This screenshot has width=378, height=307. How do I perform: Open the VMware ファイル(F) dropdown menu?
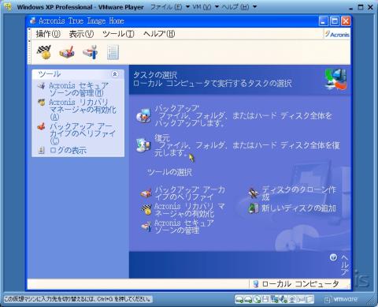pyautogui.click(x=170, y=7)
